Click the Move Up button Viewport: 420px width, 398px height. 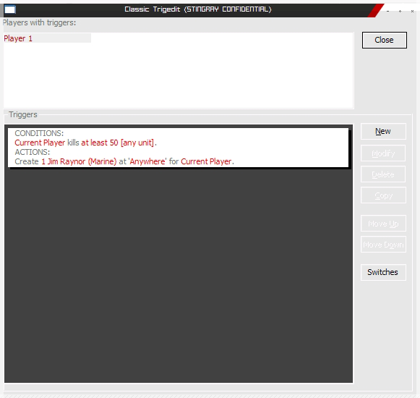(383, 224)
